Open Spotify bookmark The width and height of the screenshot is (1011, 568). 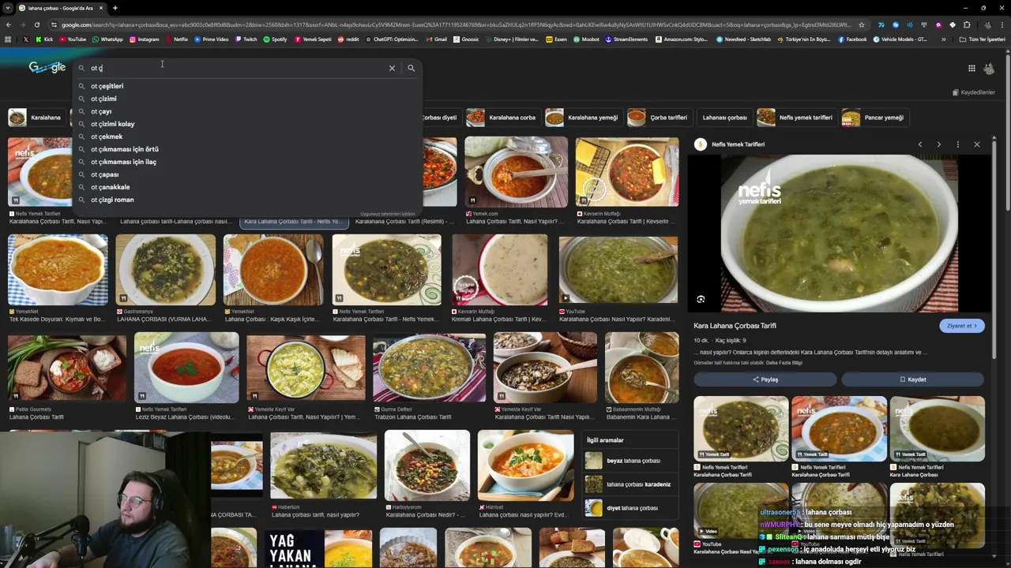click(275, 39)
